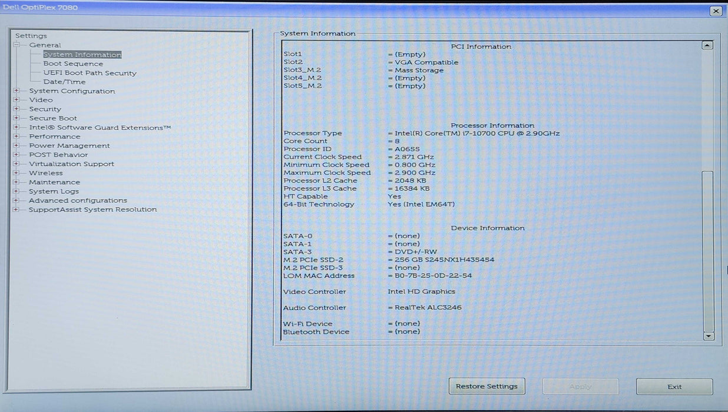Expand the Power Management node
This screenshot has width=728, height=412.
[16, 146]
